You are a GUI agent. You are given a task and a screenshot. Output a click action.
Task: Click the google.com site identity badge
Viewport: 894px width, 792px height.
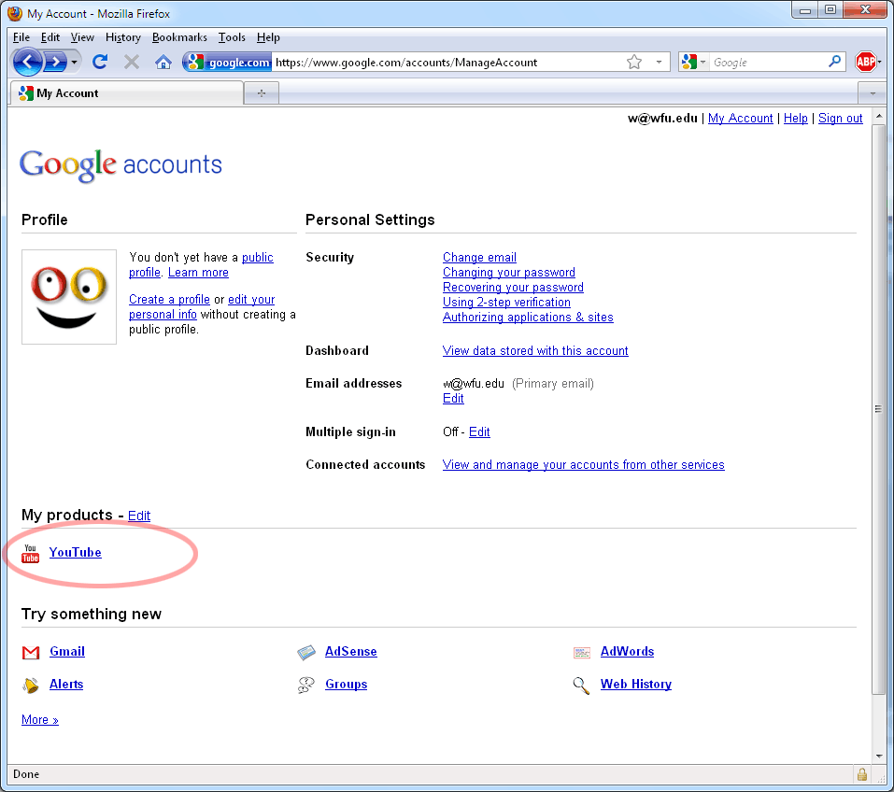pos(228,63)
